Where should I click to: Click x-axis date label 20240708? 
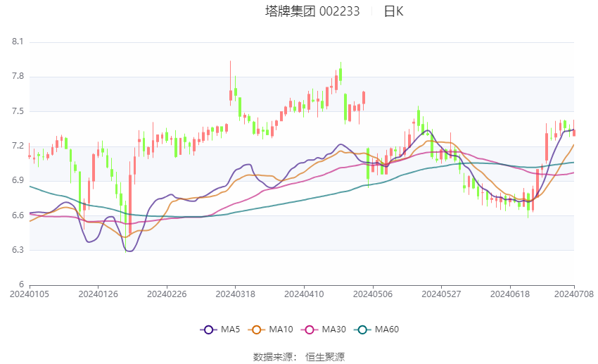click(x=574, y=294)
